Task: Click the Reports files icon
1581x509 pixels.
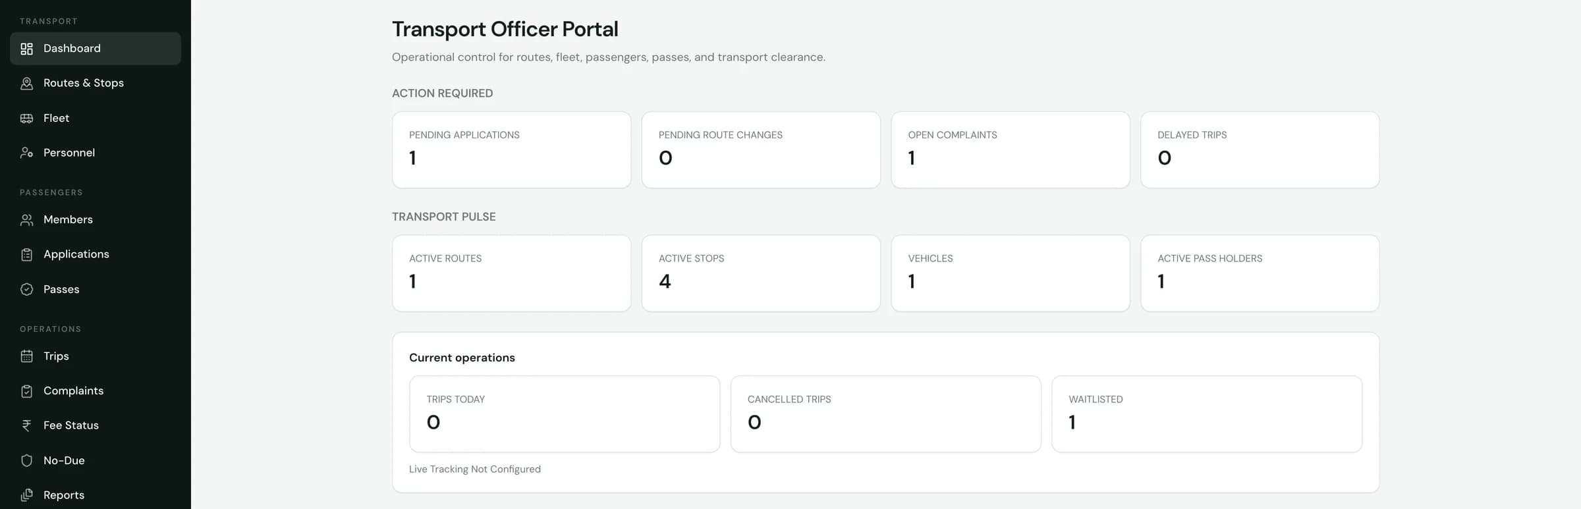Action: coord(26,495)
